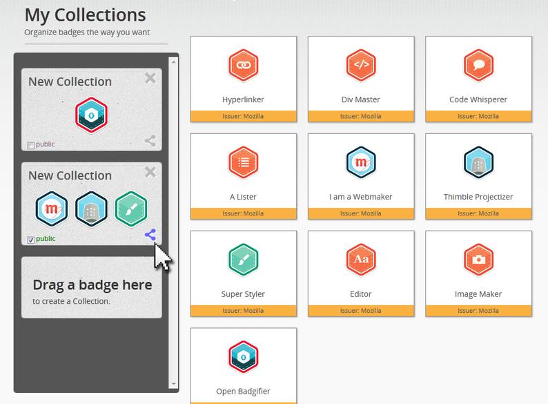Select the I am a Webmaker badge icon in grid
This screenshot has width=548, height=404.
[361, 162]
